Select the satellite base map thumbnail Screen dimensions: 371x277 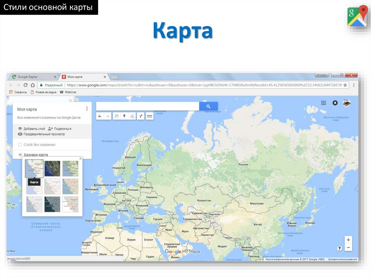click(52, 168)
